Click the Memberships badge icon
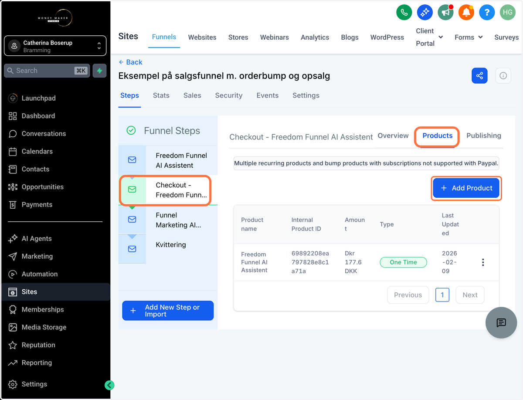 point(13,309)
